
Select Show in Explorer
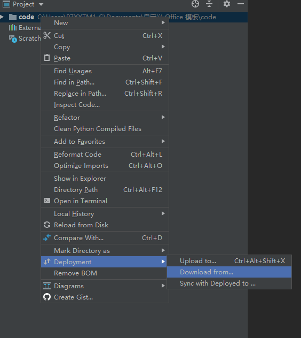pos(105,179)
